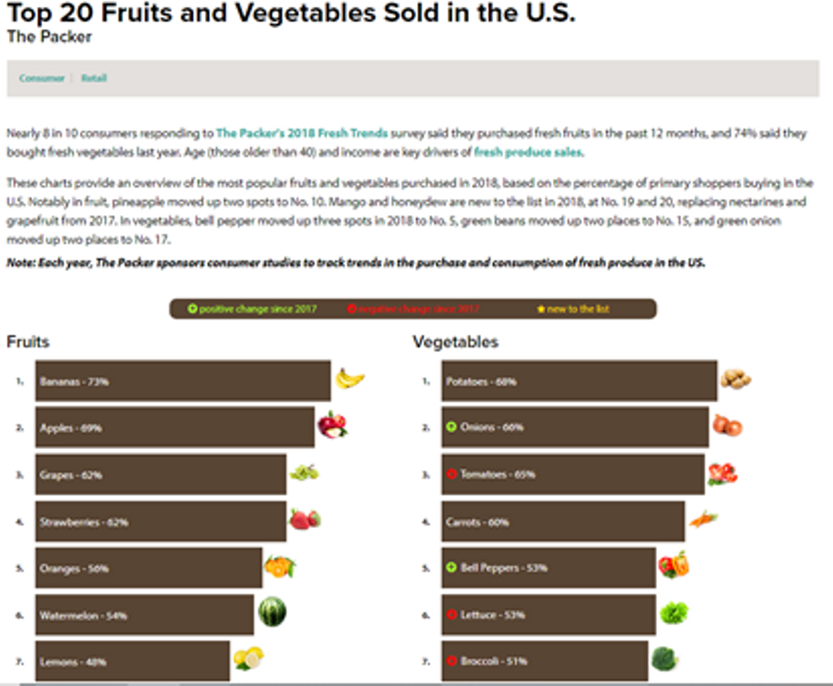Click the green positive-change marker on Onions
833x686 pixels.
pyautogui.click(x=452, y=427)
